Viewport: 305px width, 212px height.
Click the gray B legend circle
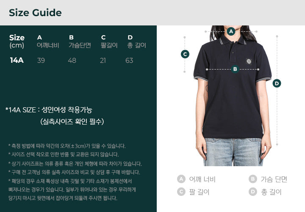coord(252,179)
